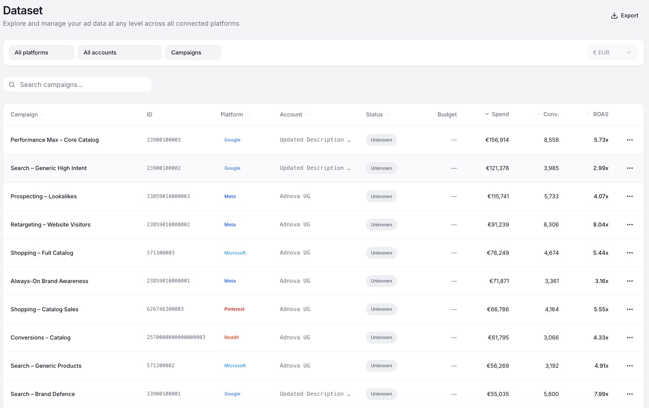The height and width of the screenshot is (408, 649).
Task: Select campaign Retargeting – Website Visitors
Action: point(51,225)
